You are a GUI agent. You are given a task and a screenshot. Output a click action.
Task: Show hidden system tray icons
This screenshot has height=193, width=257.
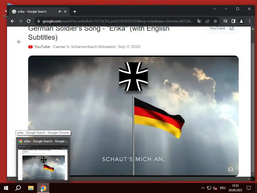coord(203,188)
